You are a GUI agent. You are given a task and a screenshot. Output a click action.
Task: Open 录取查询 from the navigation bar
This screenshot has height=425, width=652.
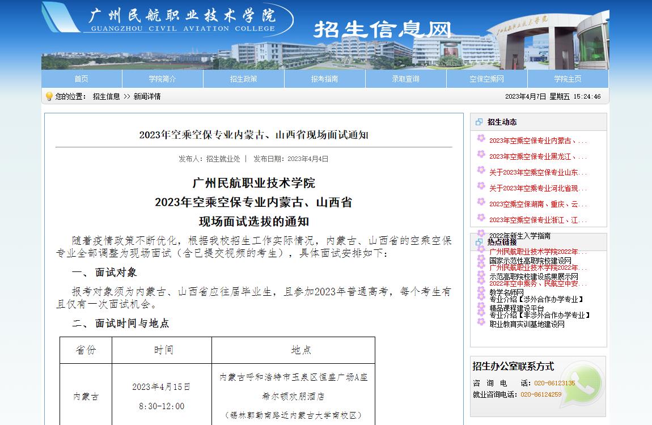point(406,79)
